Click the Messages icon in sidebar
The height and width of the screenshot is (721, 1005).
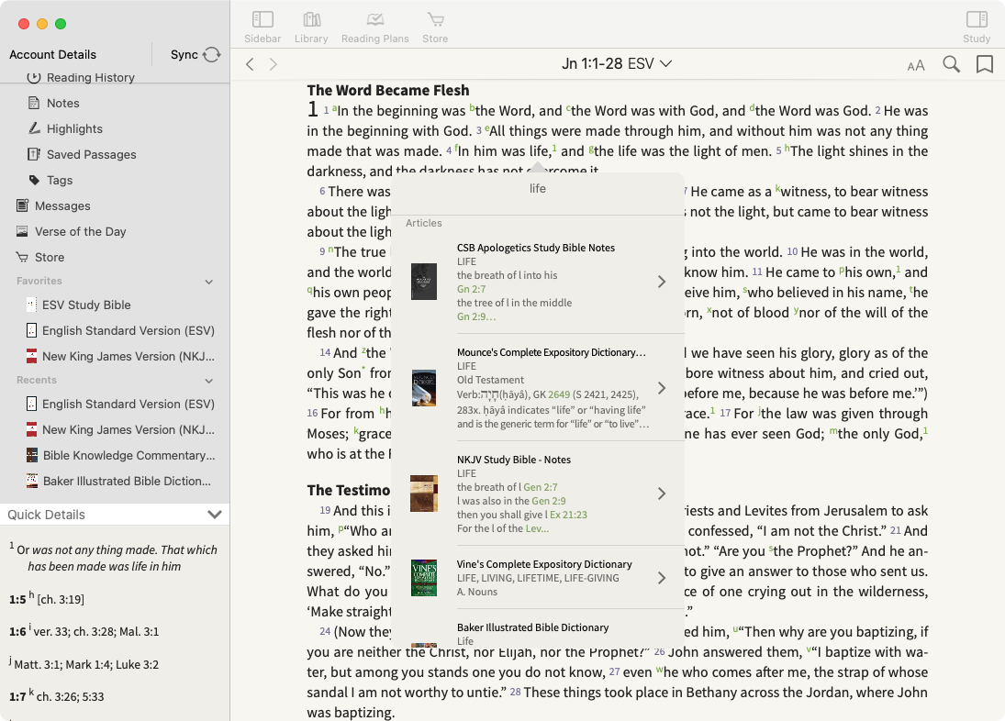[x=22, y=205]
